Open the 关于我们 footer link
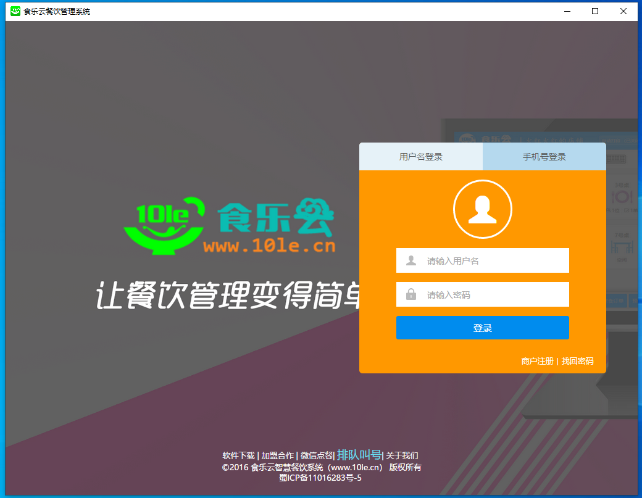Image resolution: width=642 pixels, height=498 pixels. pos(402,455)
